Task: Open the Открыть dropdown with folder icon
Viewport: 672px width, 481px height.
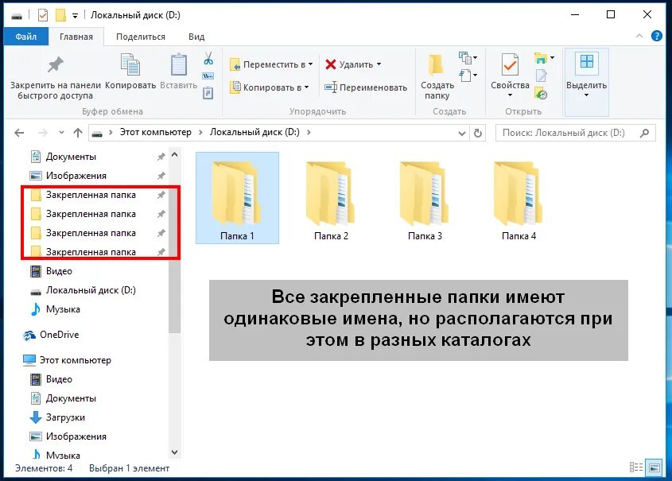Action: pos(544,58)
